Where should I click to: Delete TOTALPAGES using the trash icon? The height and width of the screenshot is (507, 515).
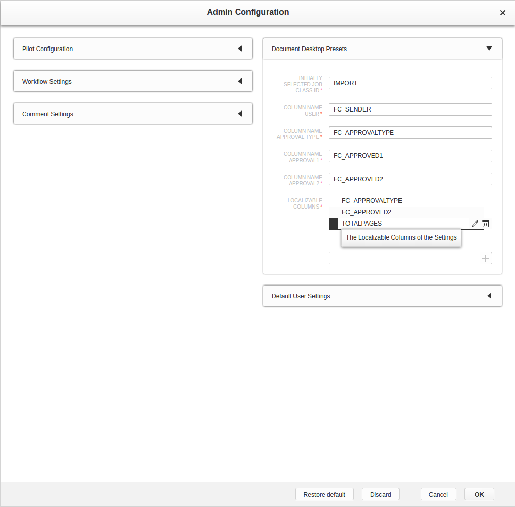click(485, 223)
